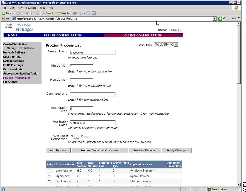Click the Min Version input field
The width and height of the screenshot is (246, 192).
(81, 66)
